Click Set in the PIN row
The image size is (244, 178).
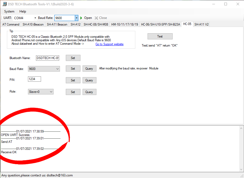tap(73, 80)
